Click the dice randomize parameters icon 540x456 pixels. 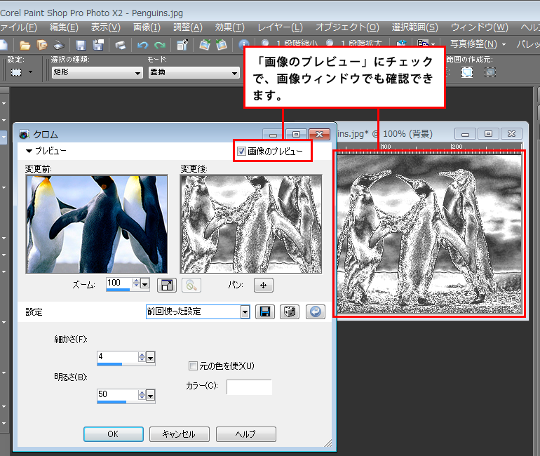coord(289,312)
